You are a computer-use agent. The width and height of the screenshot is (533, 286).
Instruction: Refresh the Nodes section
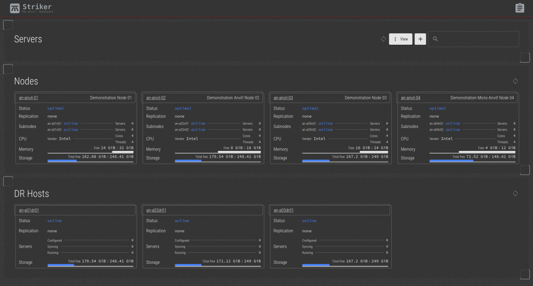(515, 81)
